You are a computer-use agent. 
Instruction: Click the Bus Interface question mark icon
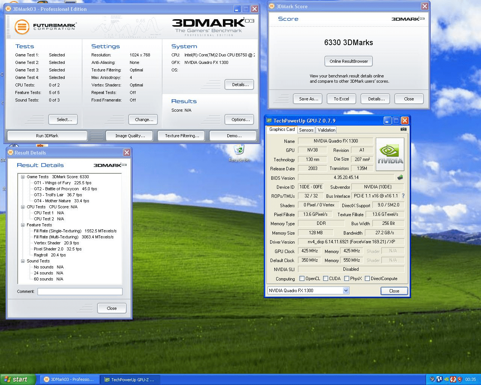tap(403, 196)
